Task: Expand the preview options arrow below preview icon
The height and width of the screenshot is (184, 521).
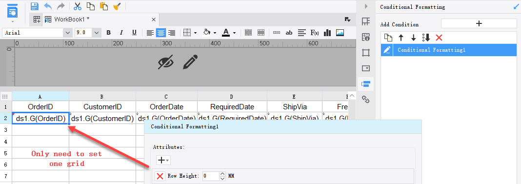Action: [12, 21]
